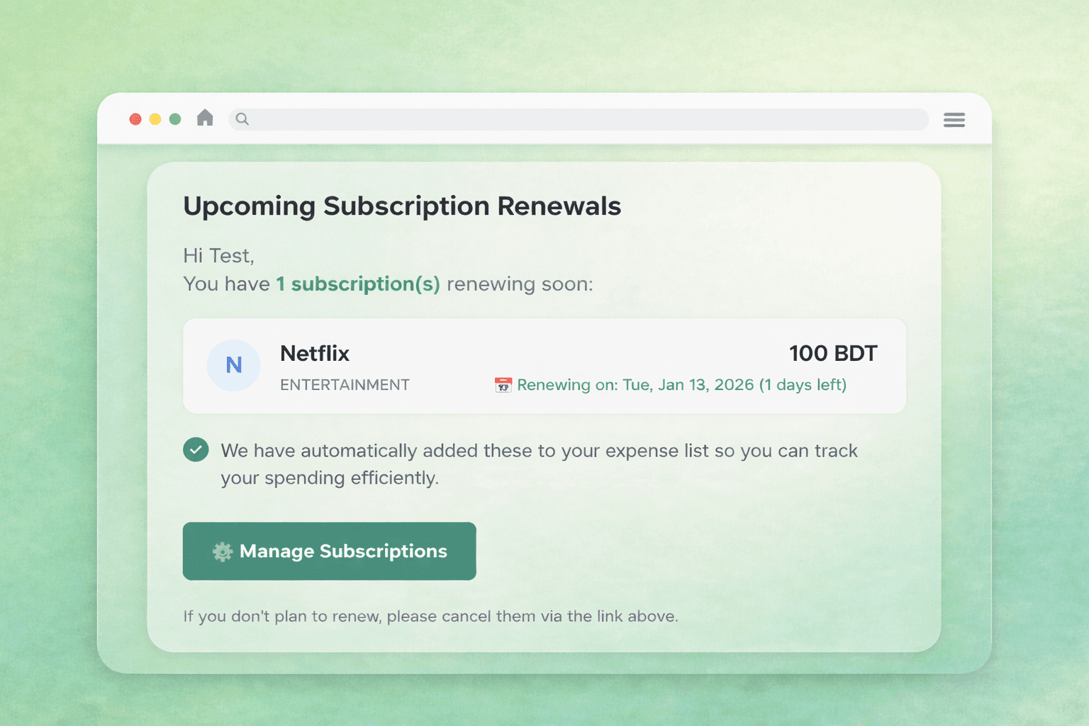This screenshot has height=726, width=1089.
Task: Click the green '1 subscription(s)' text
Action: (358, 284)
